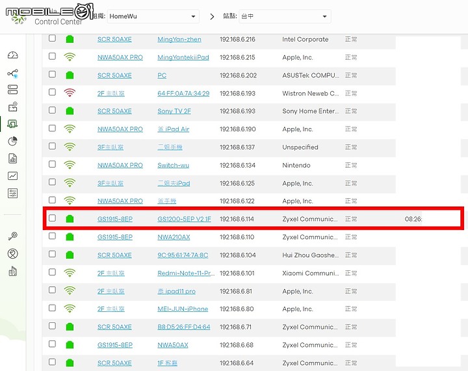The width and height of the screenshot is (468, 371).
Task: Click Wi-Fi icon for Redmi-Note-11 row
Action: click(x=70, y=273)
